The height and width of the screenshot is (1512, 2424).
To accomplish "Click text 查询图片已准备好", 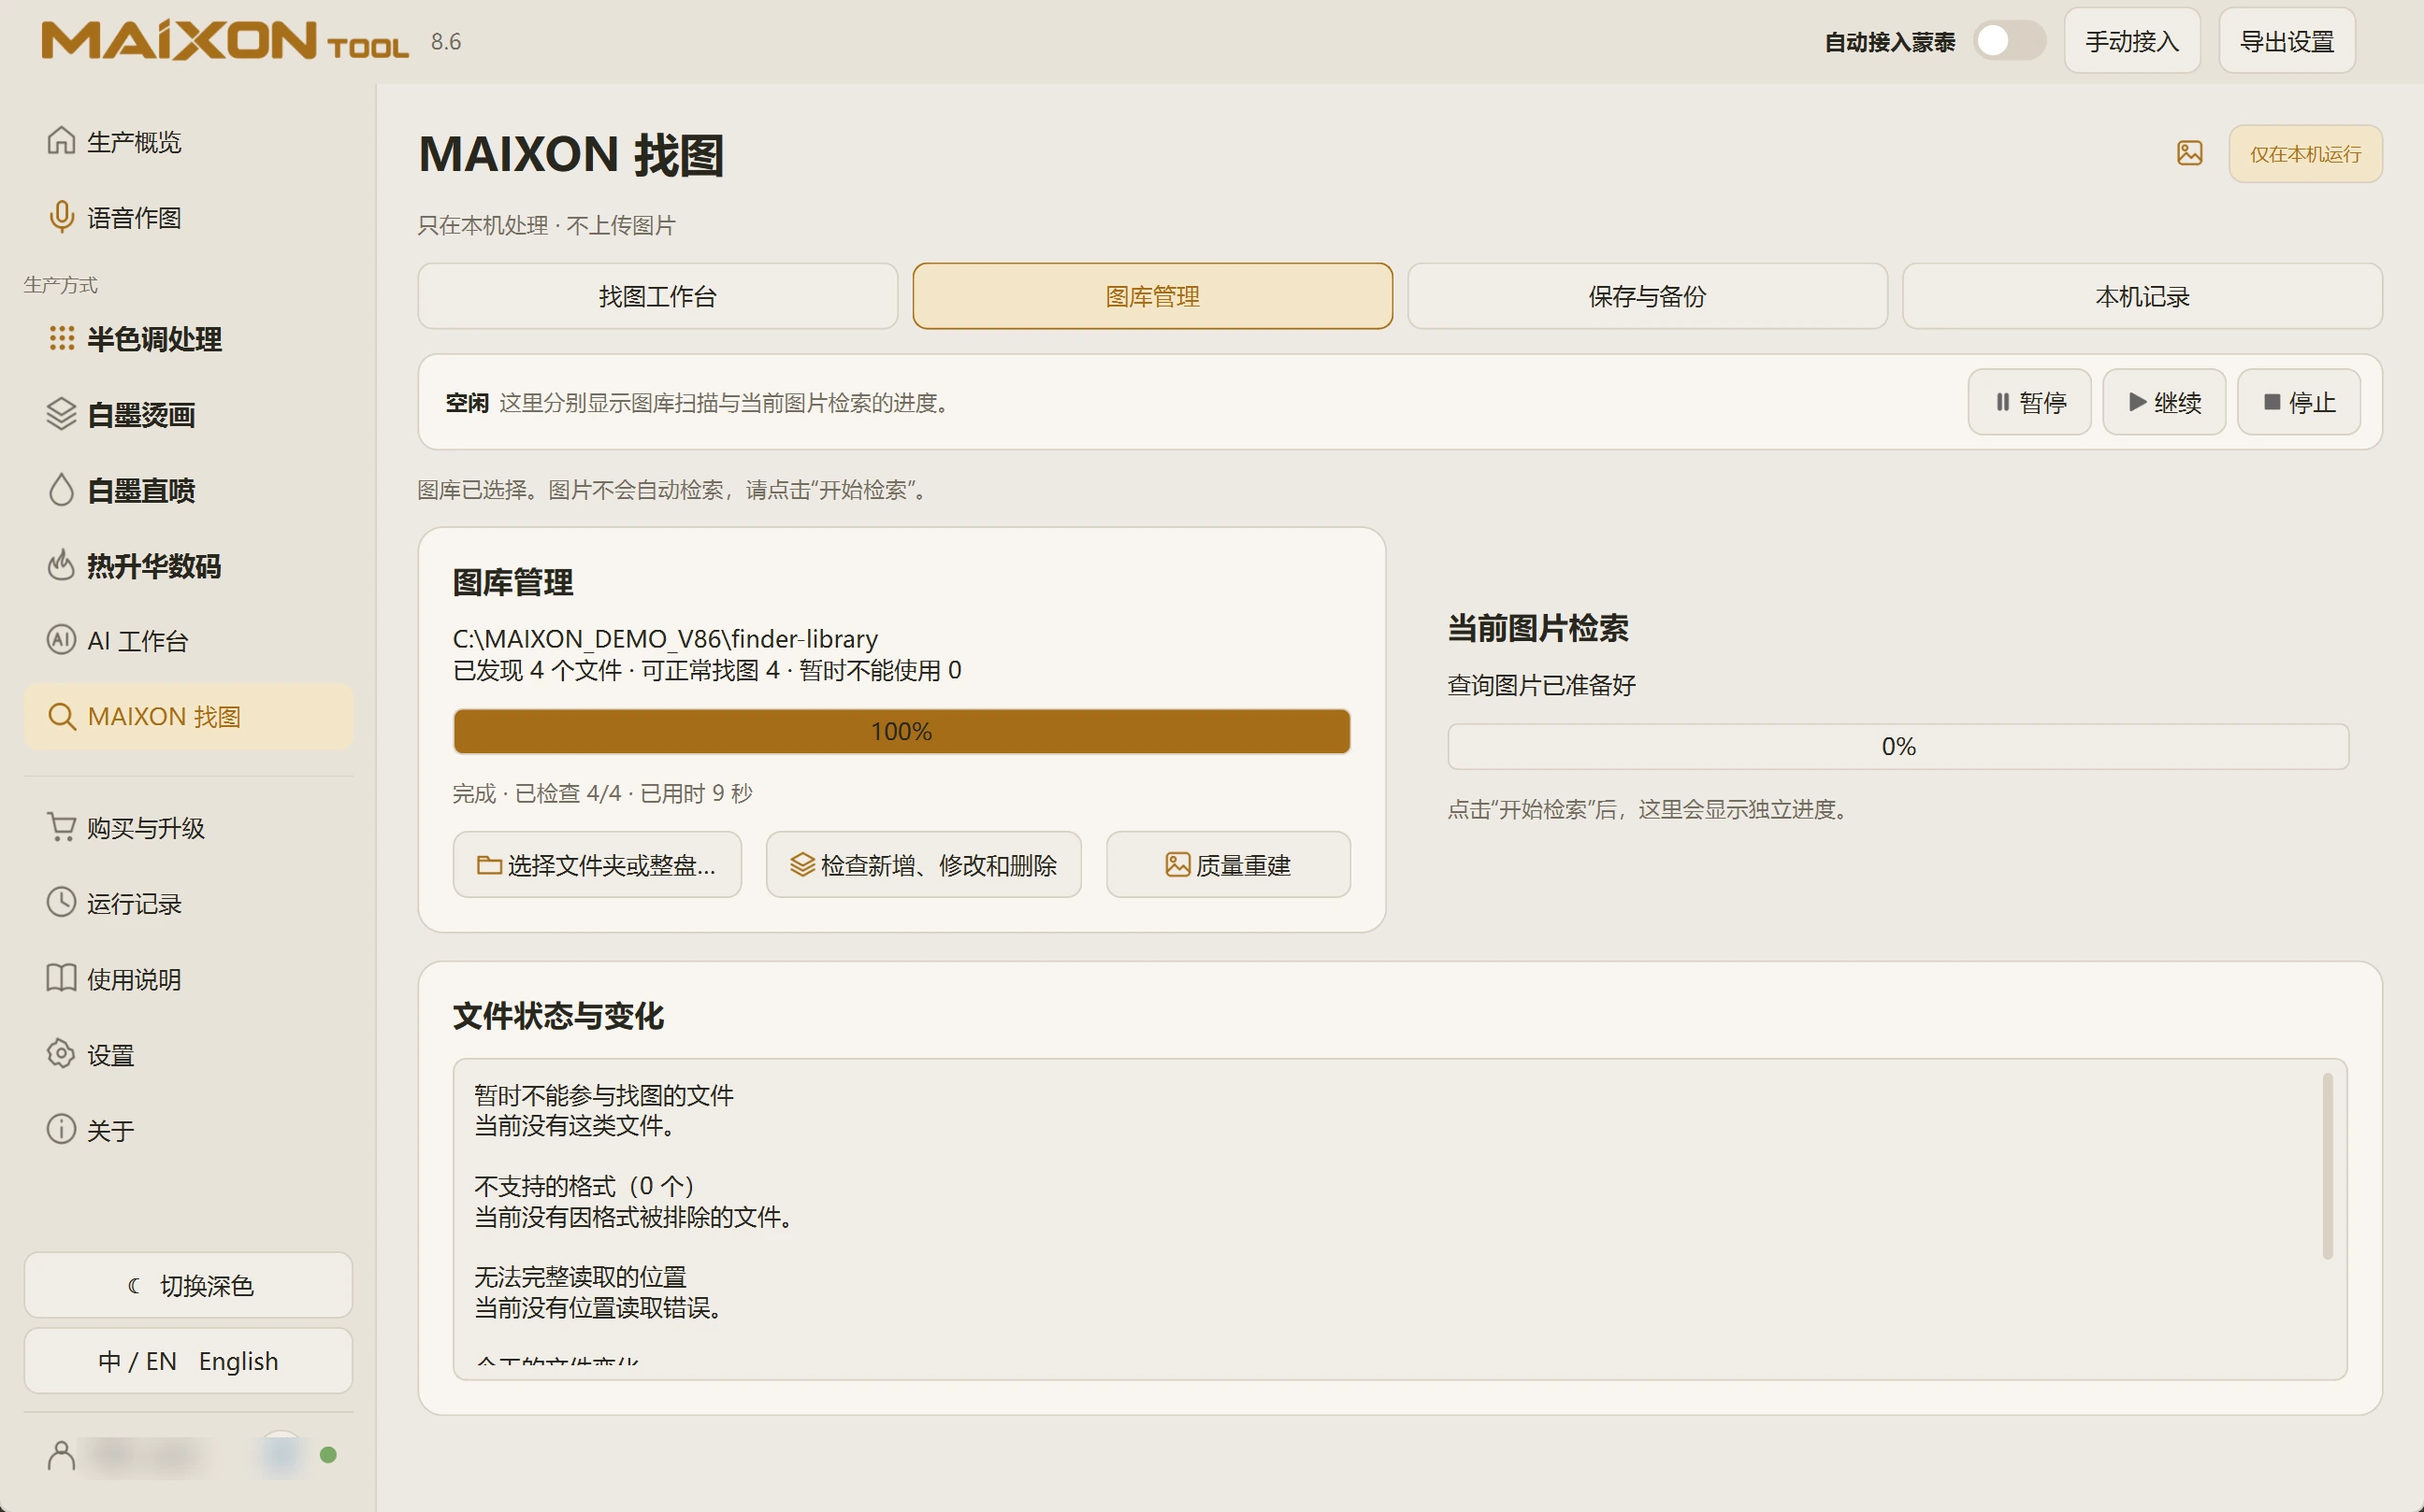I will click(x=1541, y=685).
